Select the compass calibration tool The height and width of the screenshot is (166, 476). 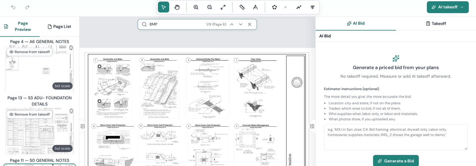tap(256, 7)
